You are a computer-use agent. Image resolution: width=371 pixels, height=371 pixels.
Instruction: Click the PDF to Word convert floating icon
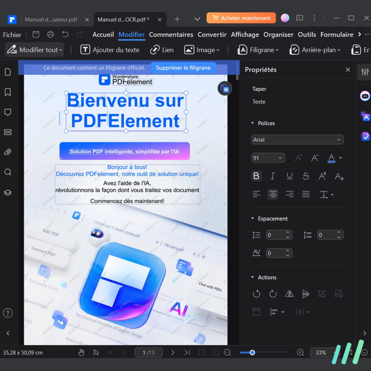(225, 88)
